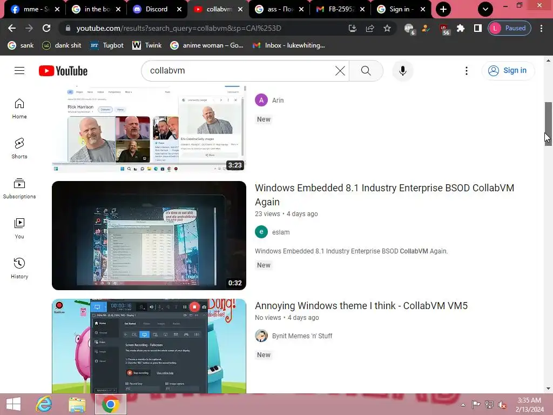
Task: Open the Tugbot bookmark
Action: point(107,45)
